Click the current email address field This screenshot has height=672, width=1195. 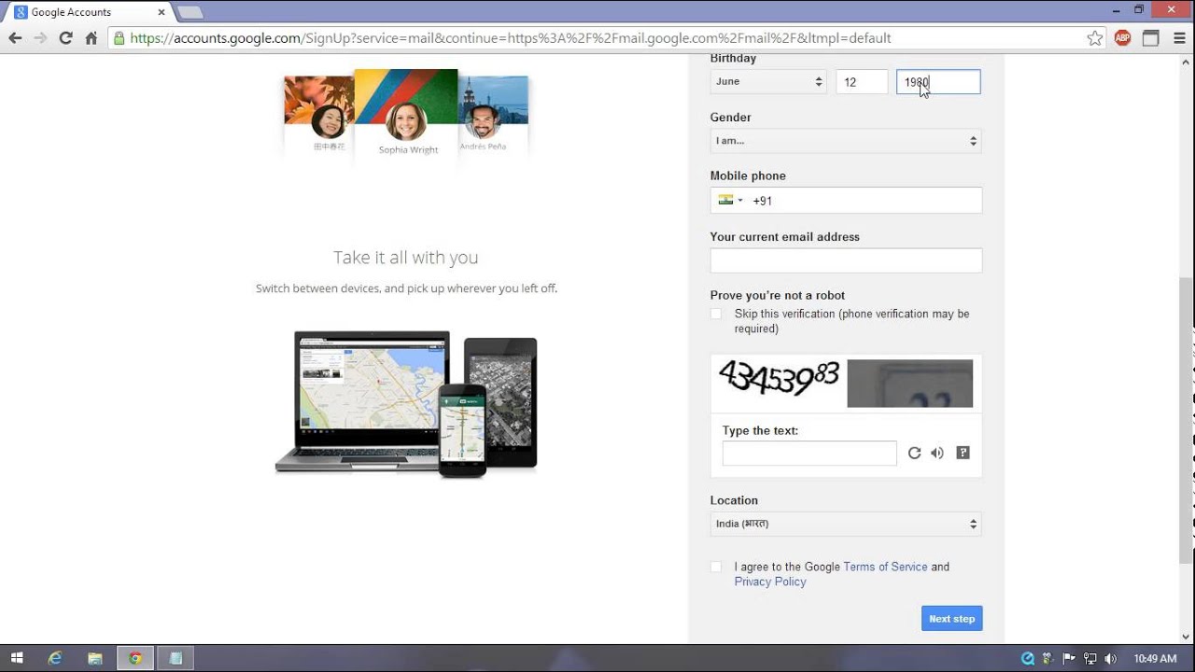click(845, 260)
